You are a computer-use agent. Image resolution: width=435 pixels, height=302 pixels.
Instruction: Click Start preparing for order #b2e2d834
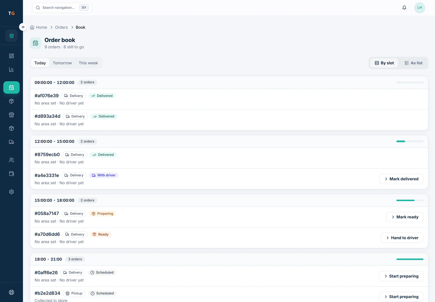point(401,297)
